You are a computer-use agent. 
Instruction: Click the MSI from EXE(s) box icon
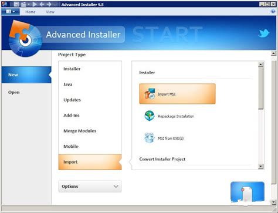click(x=150, y=138)
